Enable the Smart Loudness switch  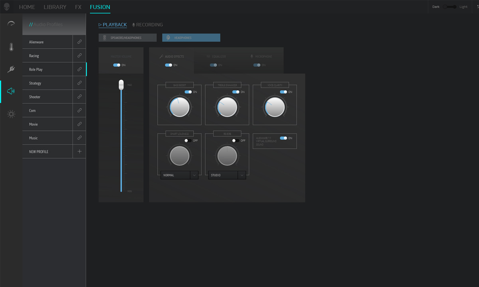188,141
